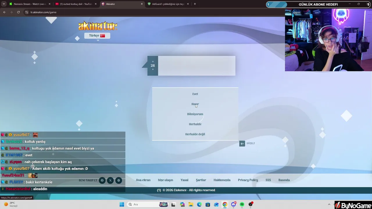
Task: Click chat message "aleaddin"
Action: coord(40,189)
